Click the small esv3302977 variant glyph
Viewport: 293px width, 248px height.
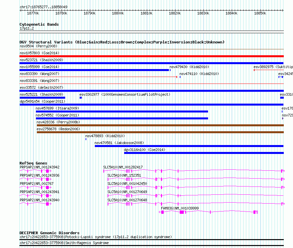pyautogui.click(x=80, y=98)
